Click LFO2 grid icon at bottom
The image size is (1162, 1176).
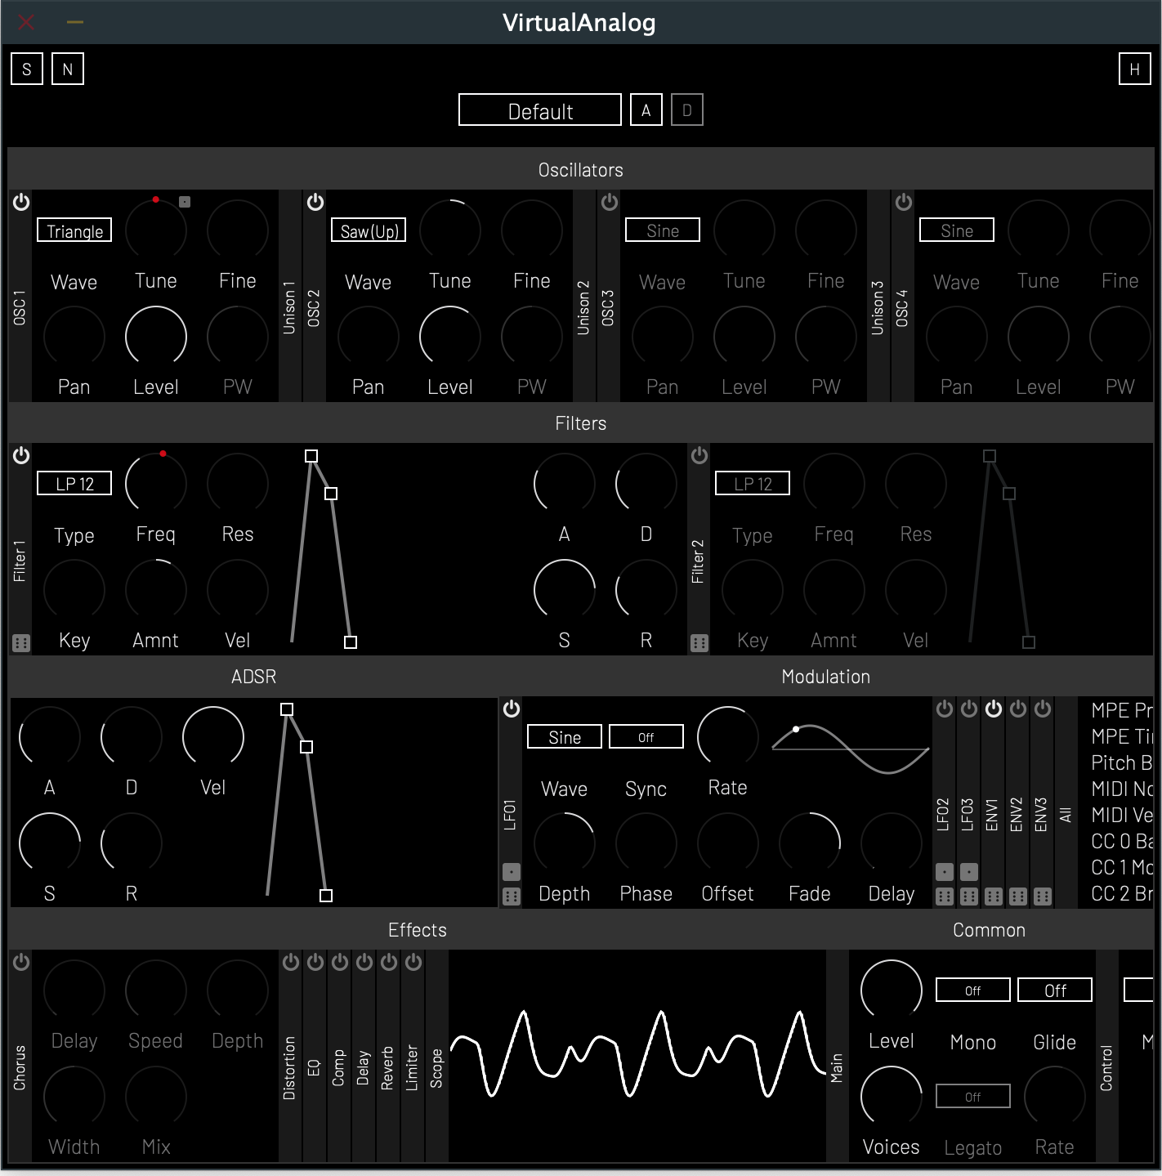tap(945, 897)
